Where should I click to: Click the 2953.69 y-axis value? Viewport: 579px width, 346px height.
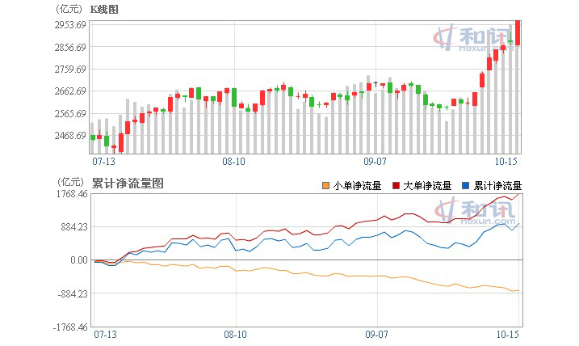coord(70,25)
